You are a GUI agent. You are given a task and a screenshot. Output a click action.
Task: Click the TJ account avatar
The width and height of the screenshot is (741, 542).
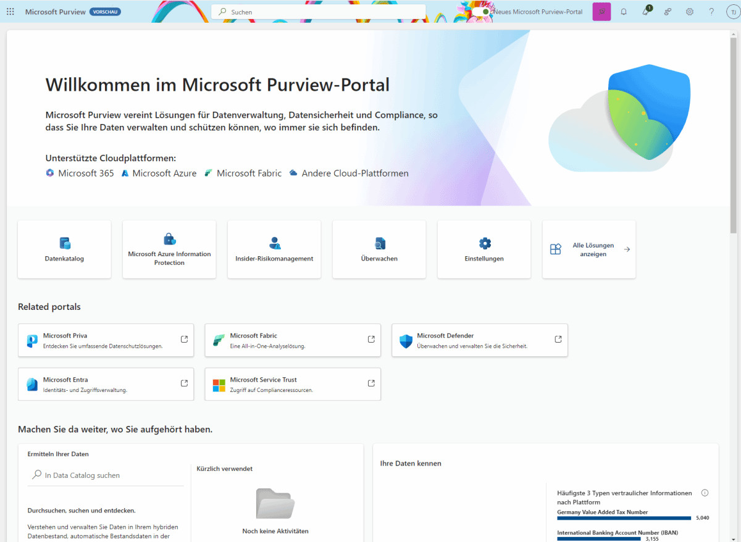(732, 11)
